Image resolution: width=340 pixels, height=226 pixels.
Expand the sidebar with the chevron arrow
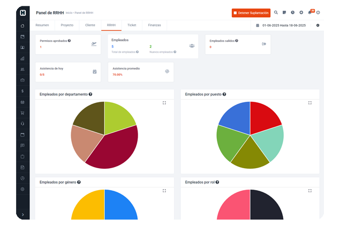click(x=23, y=215)
